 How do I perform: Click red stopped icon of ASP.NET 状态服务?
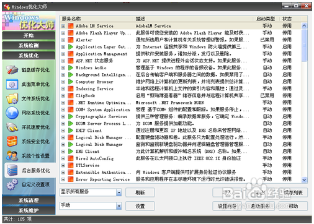71,61
